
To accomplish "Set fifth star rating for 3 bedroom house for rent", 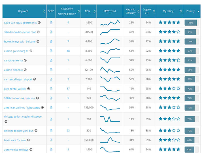I will [178, 32].
